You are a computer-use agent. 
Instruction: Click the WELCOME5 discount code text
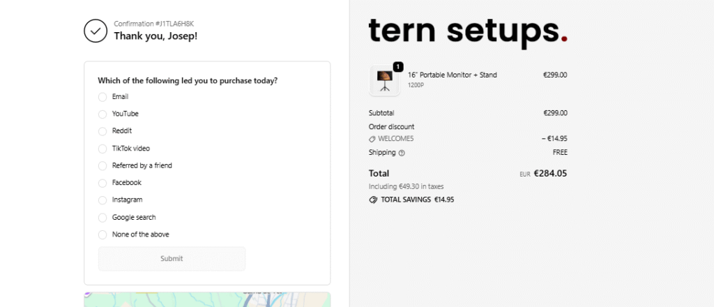coord(395,139)
